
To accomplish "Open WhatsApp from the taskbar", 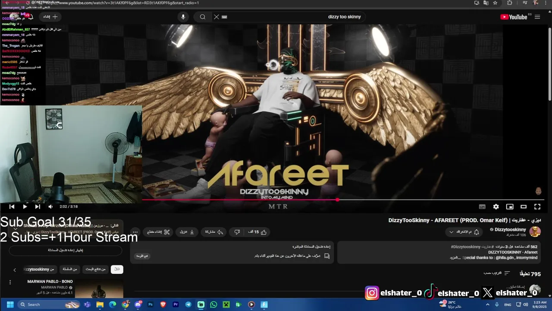I will (x=213, y=305).
